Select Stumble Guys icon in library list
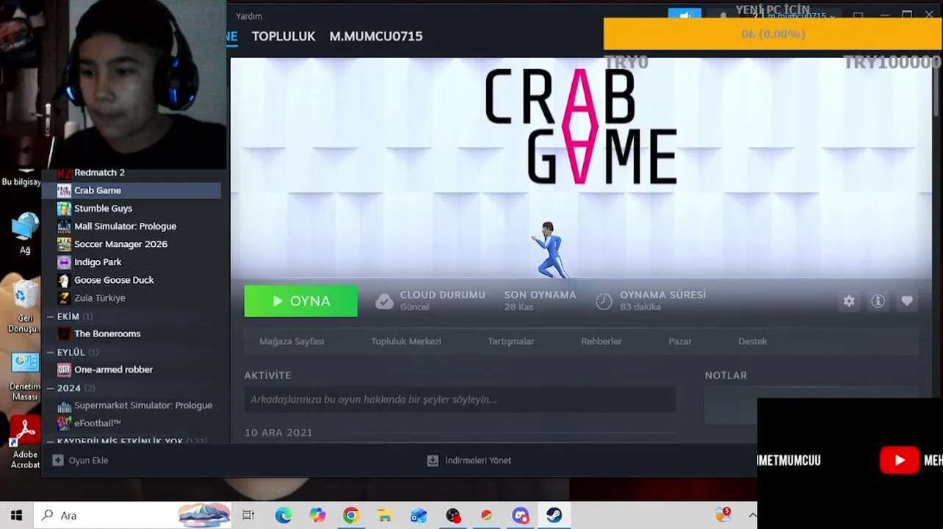943x529 pixels. 64,209
